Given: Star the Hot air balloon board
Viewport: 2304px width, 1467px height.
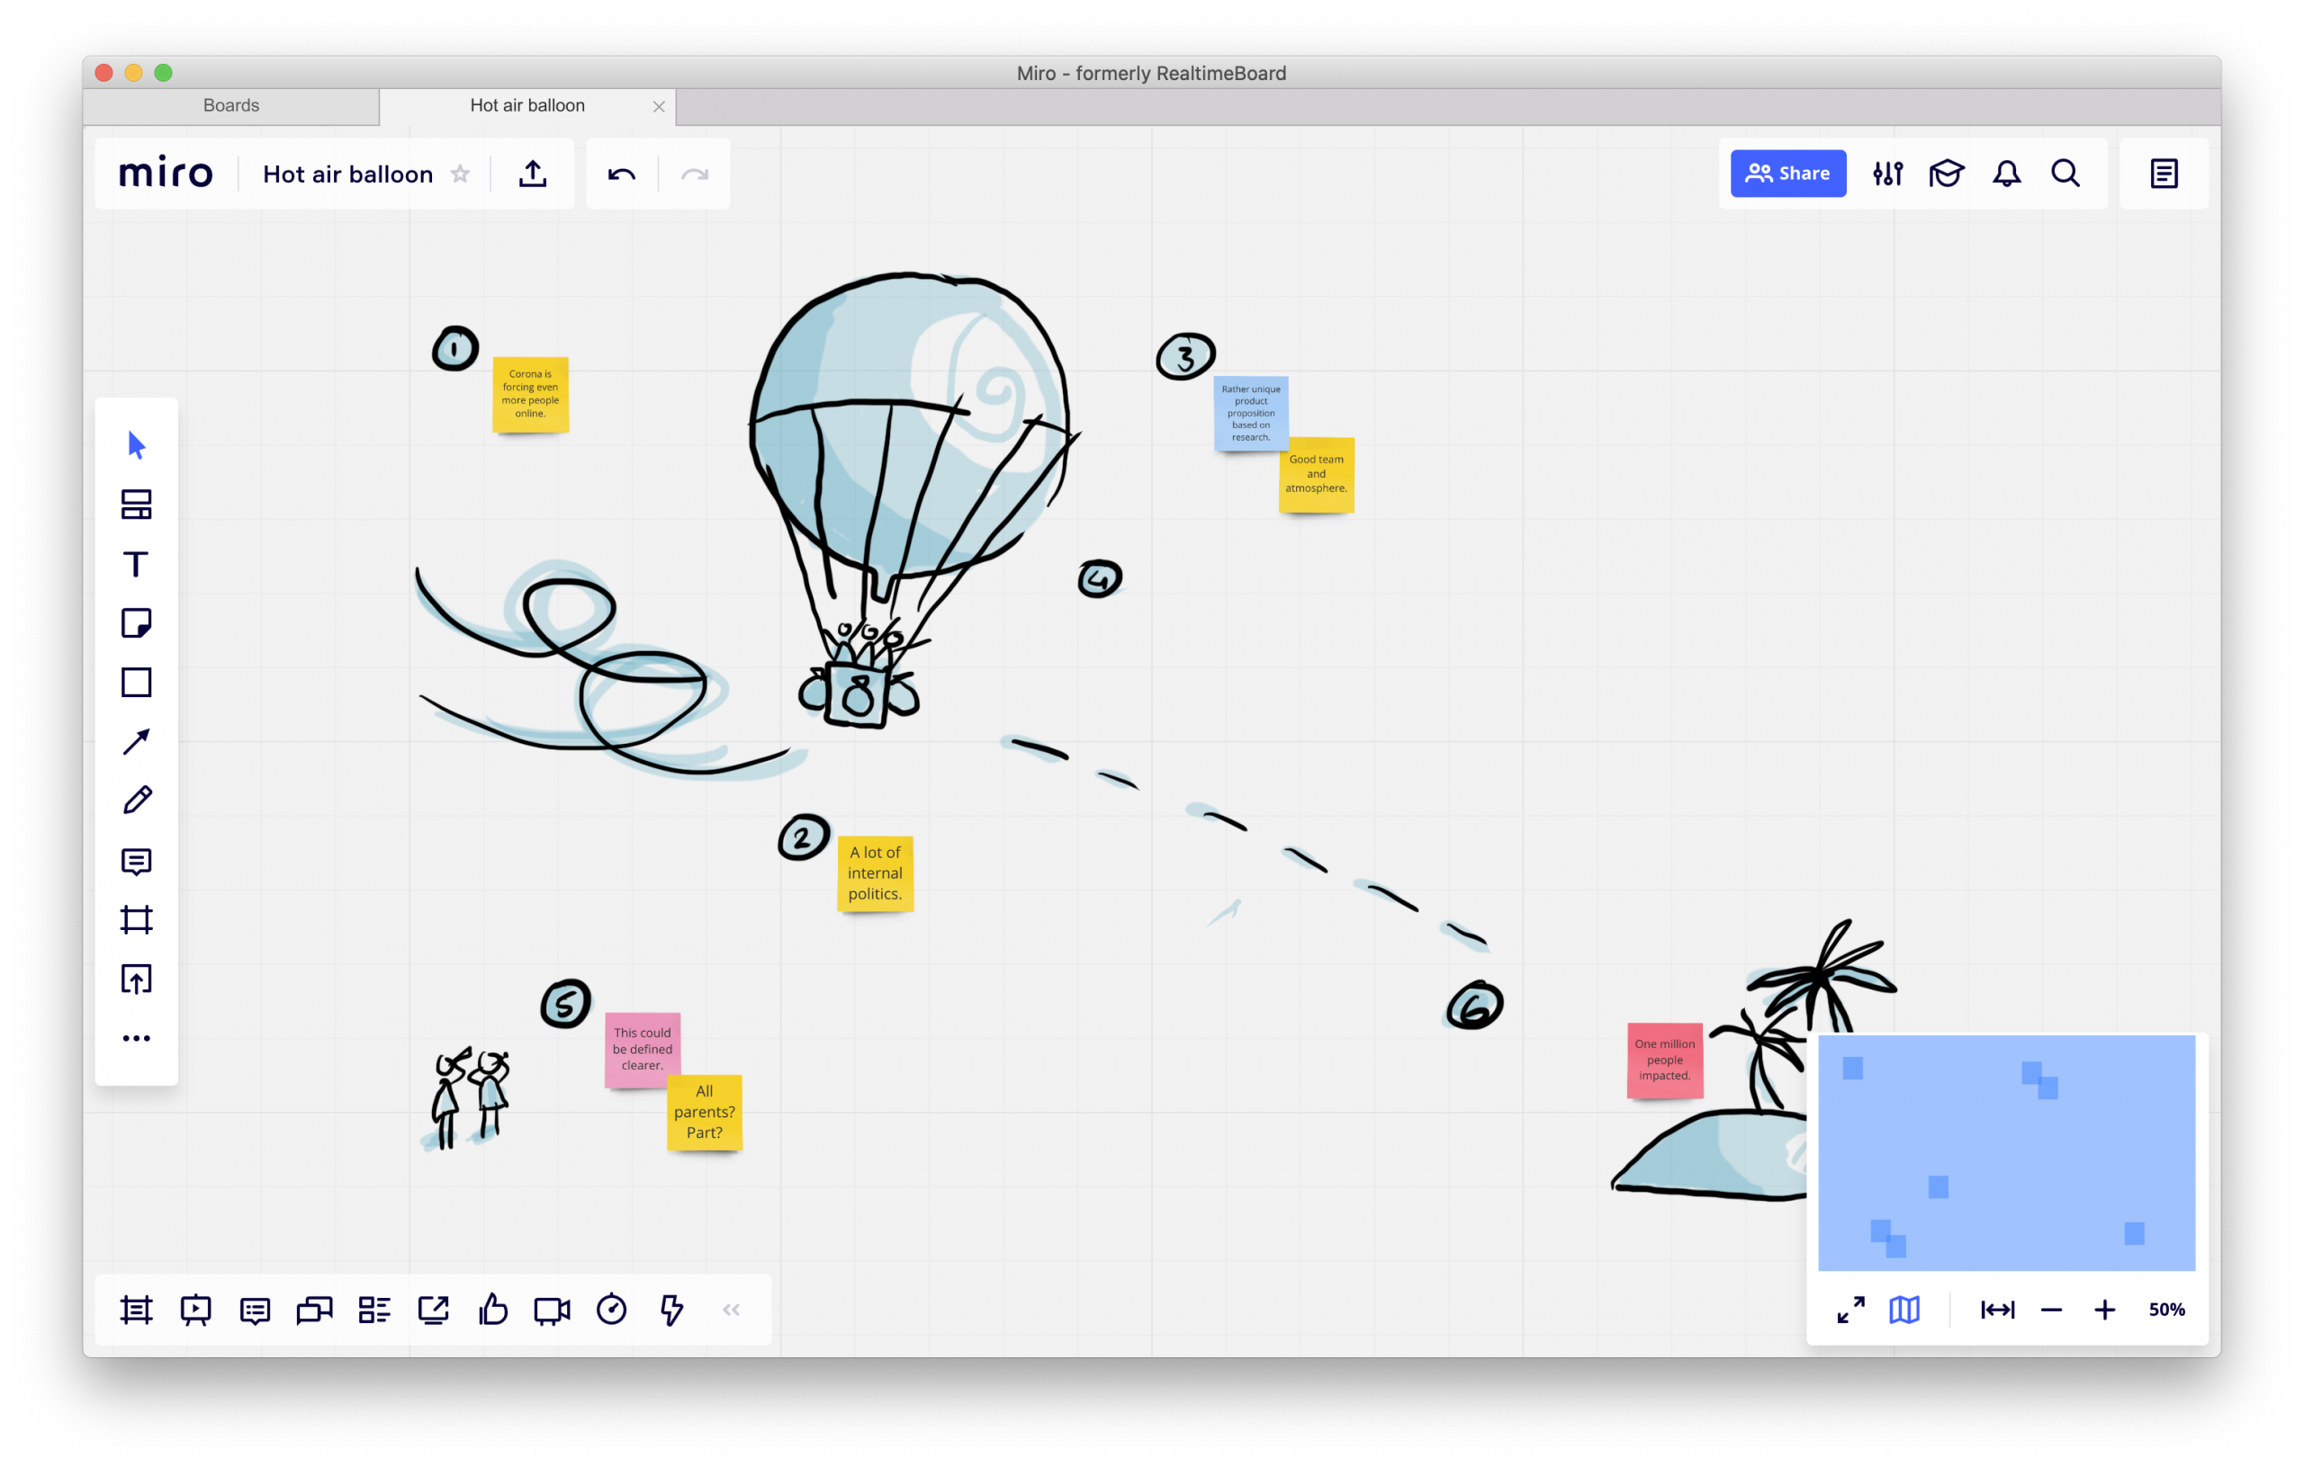Looking at the screenshot, I should click(x=460, y=174).
